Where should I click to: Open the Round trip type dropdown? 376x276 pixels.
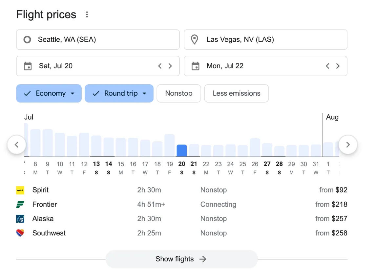[119, 93]
